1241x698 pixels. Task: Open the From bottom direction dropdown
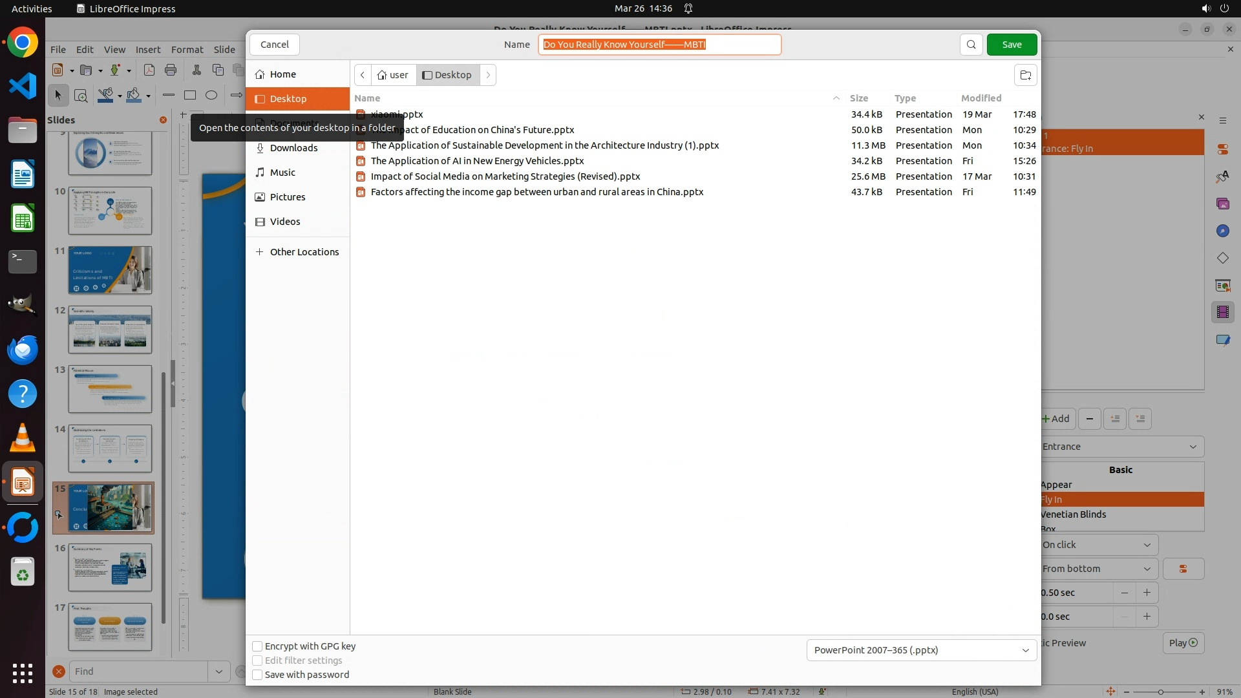pos(1098,569)
